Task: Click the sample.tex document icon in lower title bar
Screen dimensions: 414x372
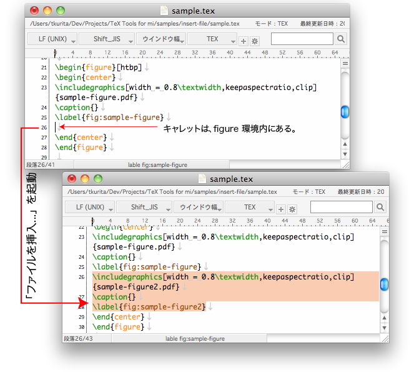Action: pyautogui.click(x=202, y=179)
